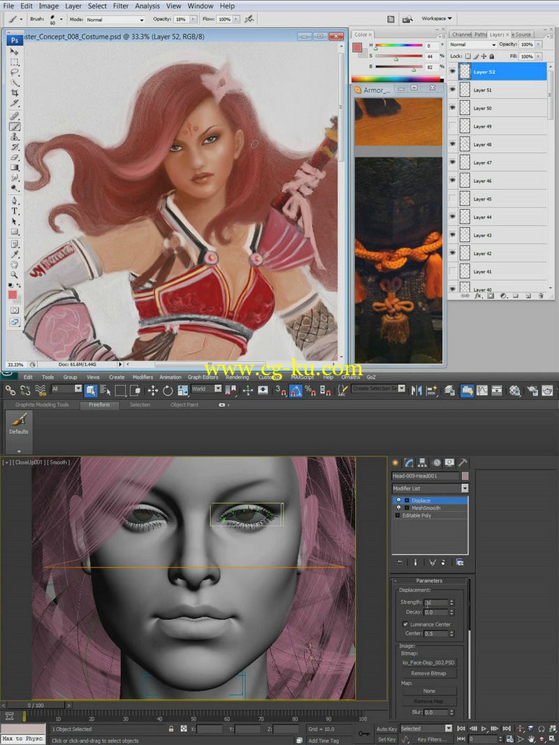Select the Eyedropper tool in Photoshop toolbox
Screen dimensions: 559x745
click(x=14, y=254)
